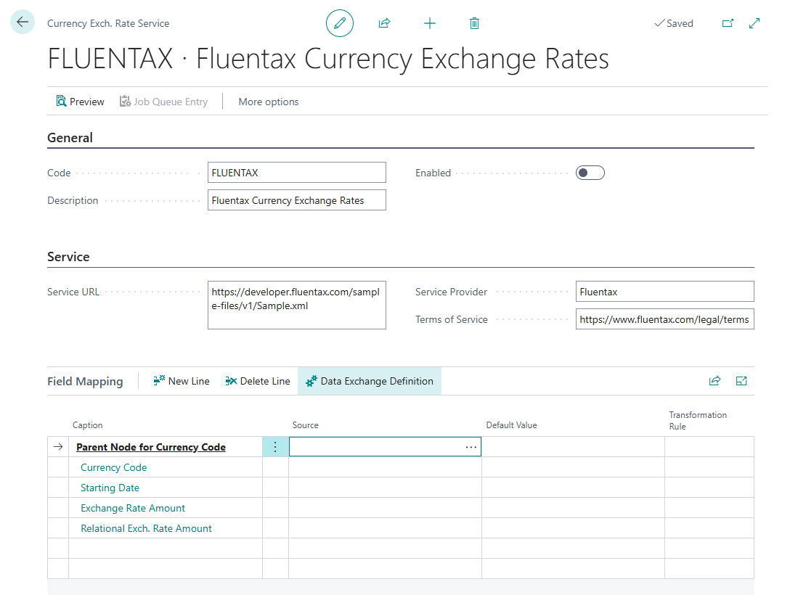Click the Service Provider field
798x595 pixels.
(x=664, y=292)
